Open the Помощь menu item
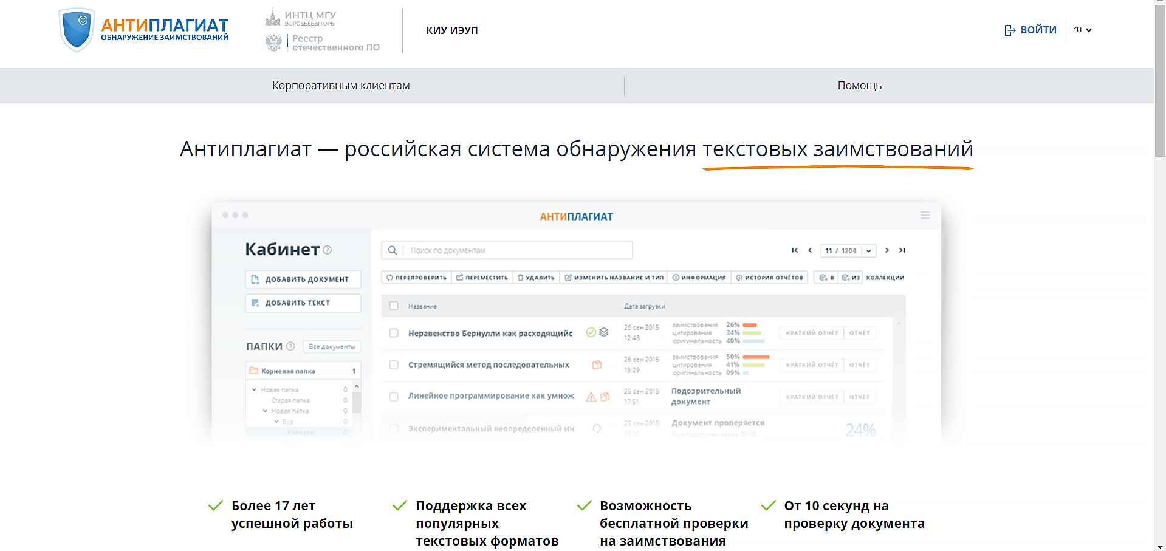Viewport: 1166px width, 551px height. (x=859, y=86)
